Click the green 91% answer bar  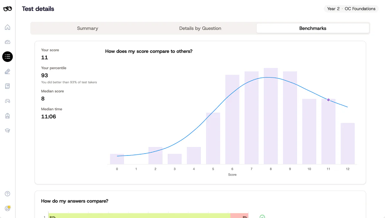coord(139,216)
